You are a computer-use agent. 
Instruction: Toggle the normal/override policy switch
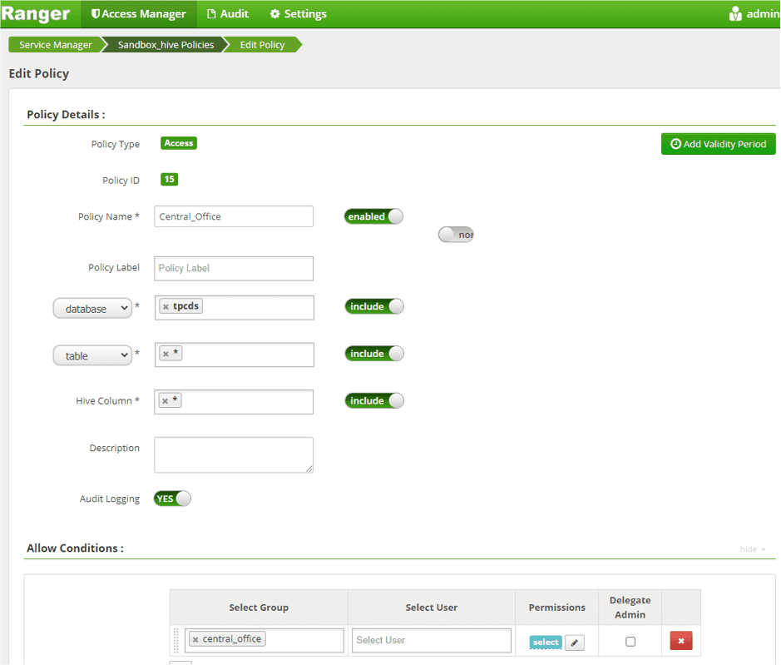[456, 235]
